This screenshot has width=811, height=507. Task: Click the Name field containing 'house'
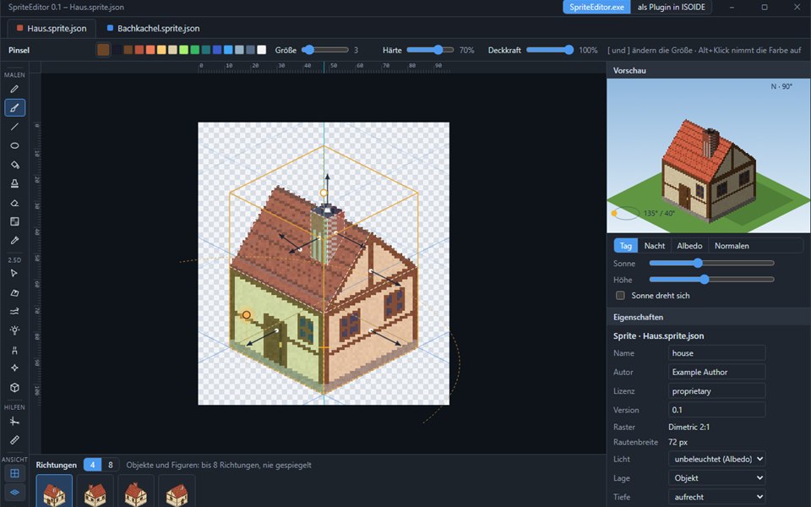point(717,353)
